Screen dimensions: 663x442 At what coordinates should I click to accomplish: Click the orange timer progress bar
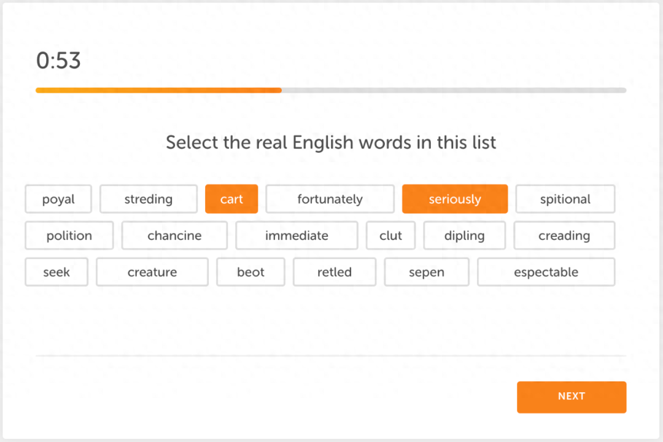tap(158, 90)
